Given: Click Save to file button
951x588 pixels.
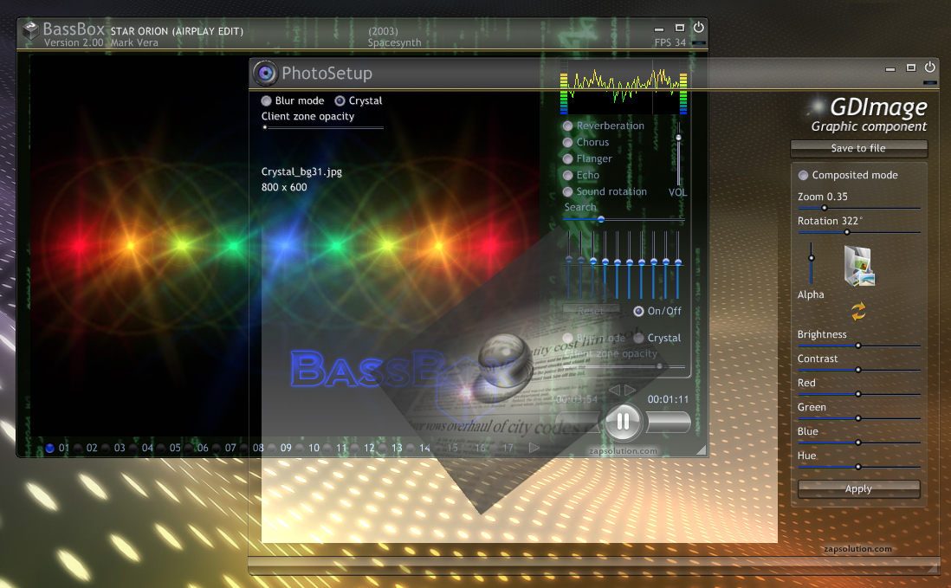Looking at the screenshot, I should [859, 148].
